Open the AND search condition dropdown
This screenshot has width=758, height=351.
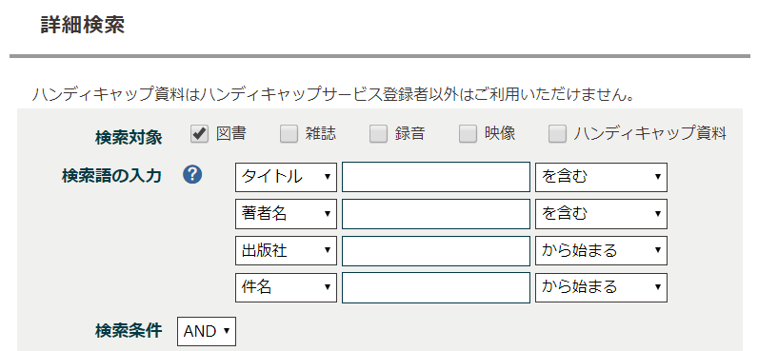coord(207,331)
